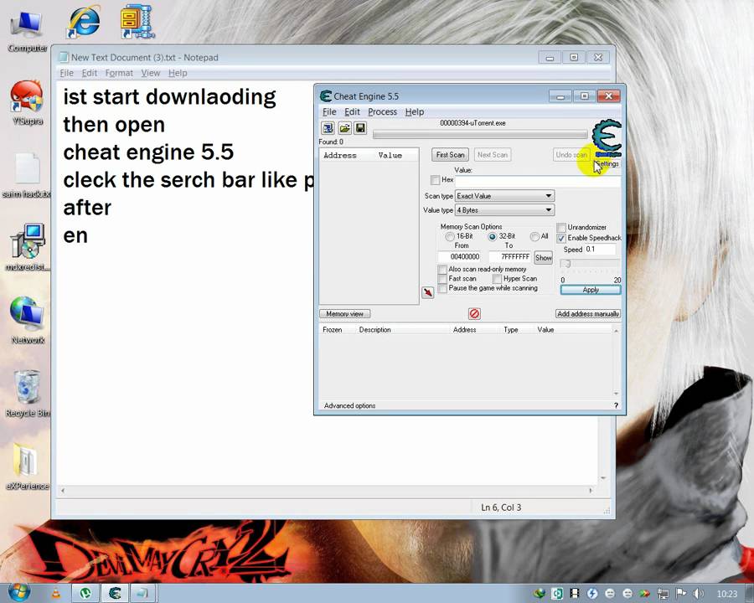This screenshot has height=603, width=754.
Task: Select the All memory radio option
Action: point(535,236)
